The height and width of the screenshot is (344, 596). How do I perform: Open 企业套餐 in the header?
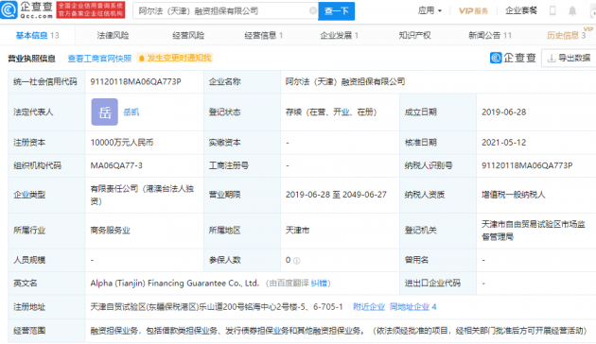tap(521, 10)
